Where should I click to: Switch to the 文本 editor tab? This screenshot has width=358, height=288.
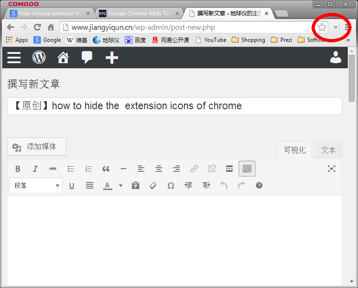click(328, 150)
